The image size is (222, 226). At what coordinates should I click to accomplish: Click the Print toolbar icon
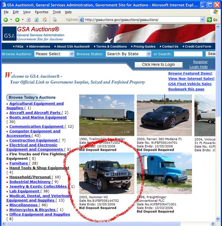click(55, 20)
